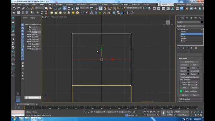Toggle visibility eye for Object004
Image resolution: width=215 pixels, height=121 pixels.
tap(28, 44)
